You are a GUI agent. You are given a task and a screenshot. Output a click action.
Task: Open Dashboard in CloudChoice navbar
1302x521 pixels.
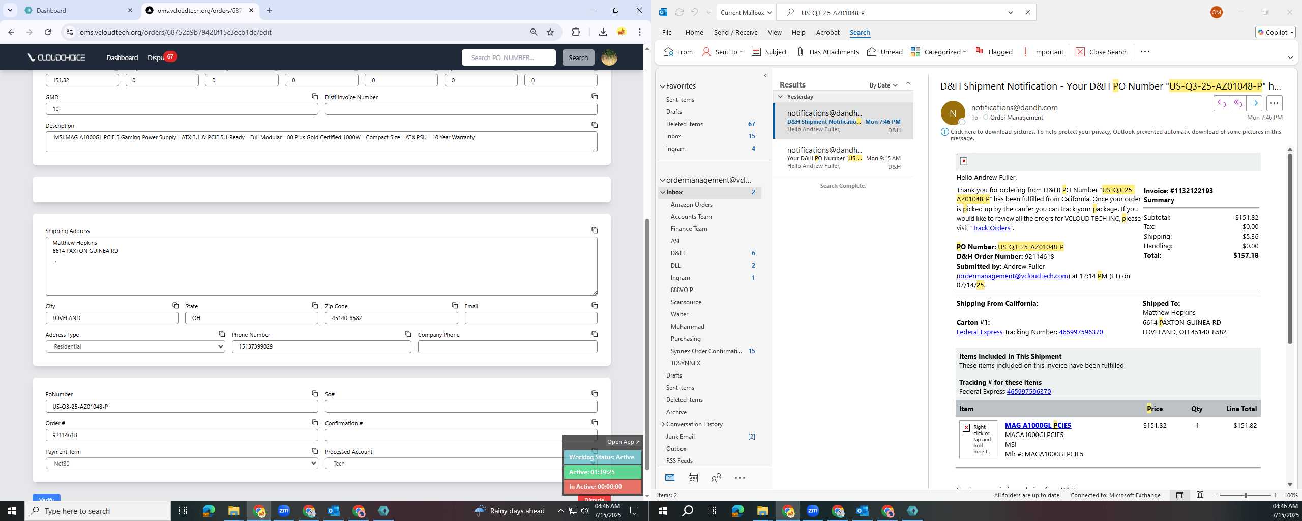[122, 57]
